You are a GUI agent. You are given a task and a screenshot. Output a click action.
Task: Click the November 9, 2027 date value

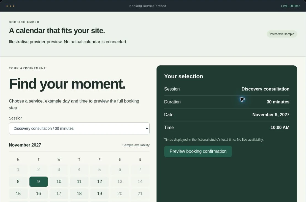tap(271, 115)
